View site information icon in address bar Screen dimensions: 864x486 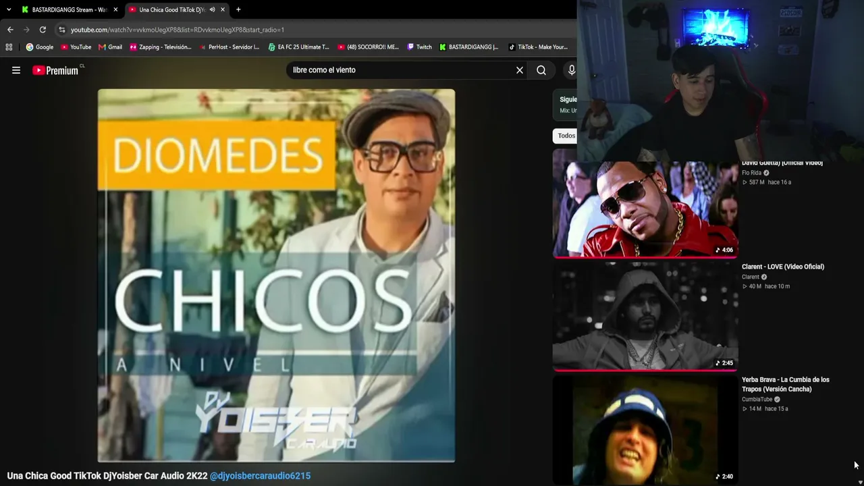[62, 30]
